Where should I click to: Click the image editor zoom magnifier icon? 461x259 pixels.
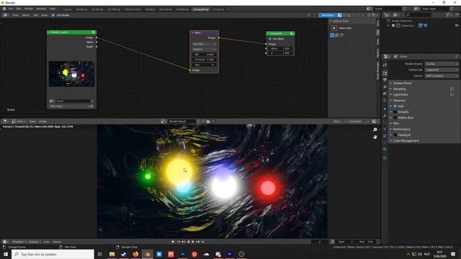click(x=375, y=129)
